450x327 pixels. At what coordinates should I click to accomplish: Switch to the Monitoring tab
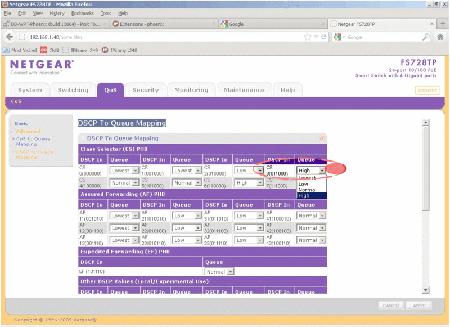tap(191, 90)
